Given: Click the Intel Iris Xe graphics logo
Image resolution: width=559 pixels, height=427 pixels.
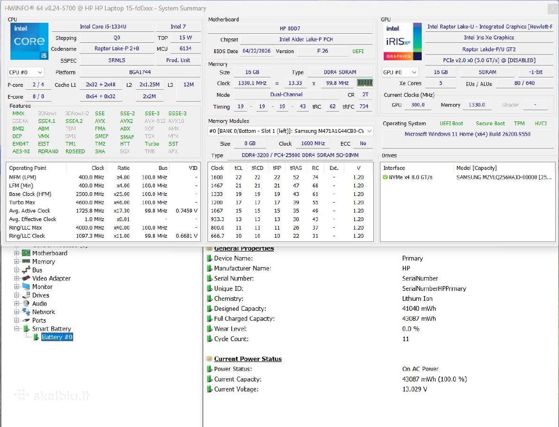Looking at the screenshot, I should (402, 41).
